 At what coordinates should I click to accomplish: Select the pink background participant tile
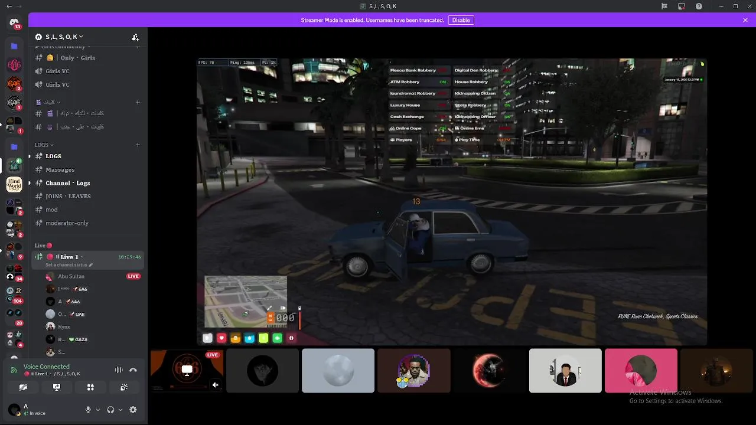641,371
